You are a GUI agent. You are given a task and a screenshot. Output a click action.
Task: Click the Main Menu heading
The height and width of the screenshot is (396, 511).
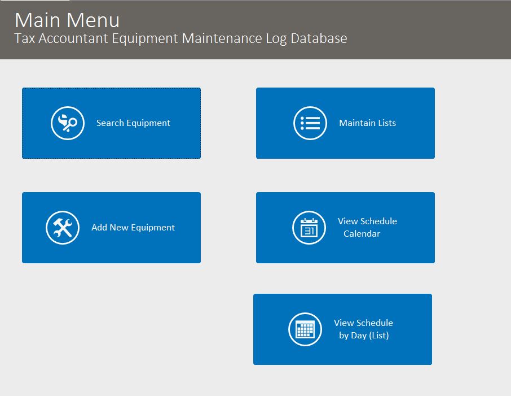(67, 20)
